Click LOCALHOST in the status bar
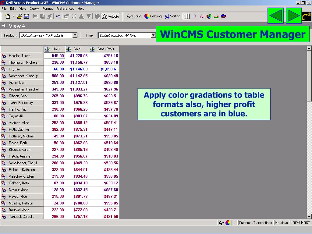312x234 pixels. tap(300, 223)
